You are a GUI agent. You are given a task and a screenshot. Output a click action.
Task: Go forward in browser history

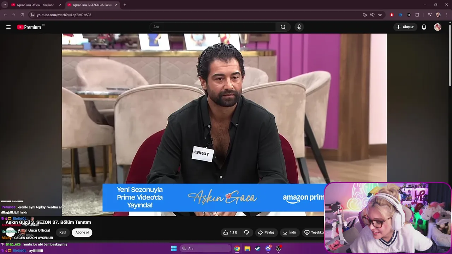coord(13,15)
